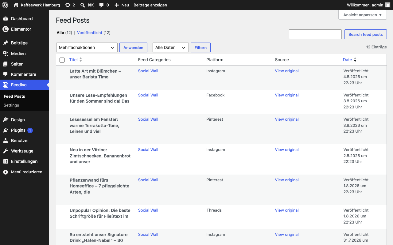The height and width of the screenshot is (245, 393).
Task: Click the updates icon showing 2
Action: pyautogui.click(x=68, y=5)
